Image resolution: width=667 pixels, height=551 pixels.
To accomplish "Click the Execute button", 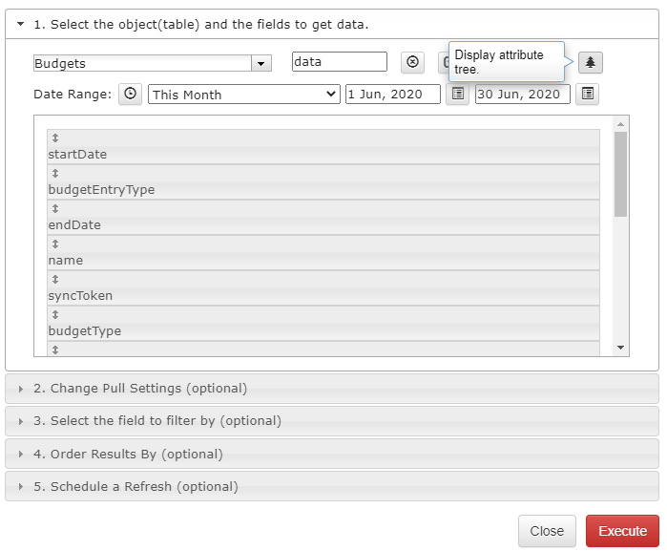I will click(622, 531).
